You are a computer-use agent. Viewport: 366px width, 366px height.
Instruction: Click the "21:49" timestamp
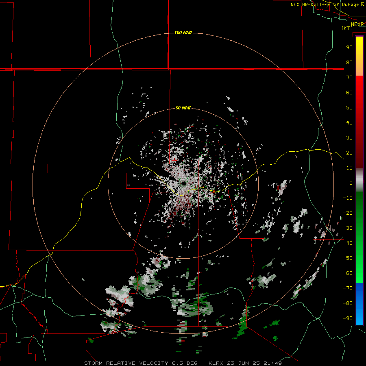[x=272, y=363]
